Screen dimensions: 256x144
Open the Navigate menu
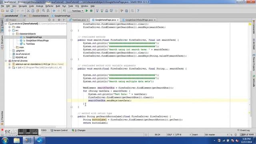23,6
